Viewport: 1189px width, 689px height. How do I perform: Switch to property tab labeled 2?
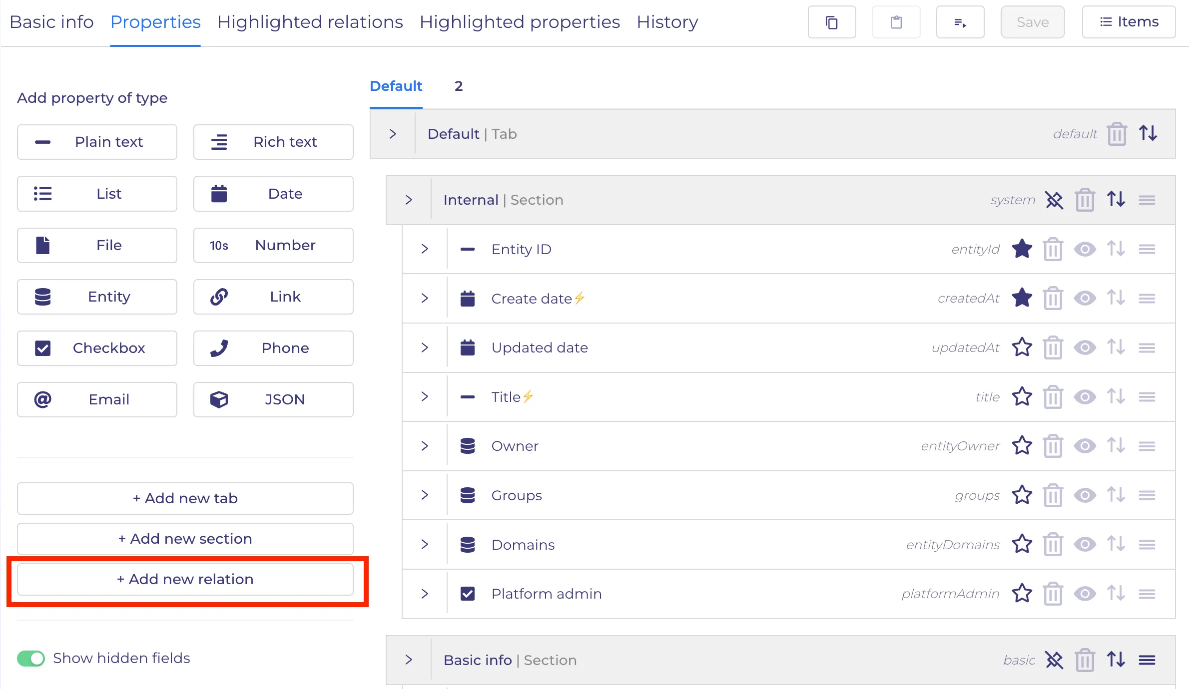pyautogui.click(x=459, y=86)
